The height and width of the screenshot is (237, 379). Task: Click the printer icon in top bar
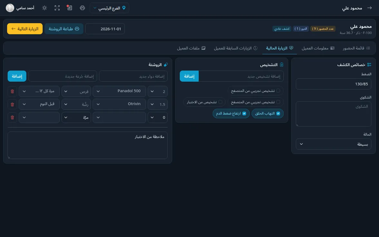pos(82,8)
